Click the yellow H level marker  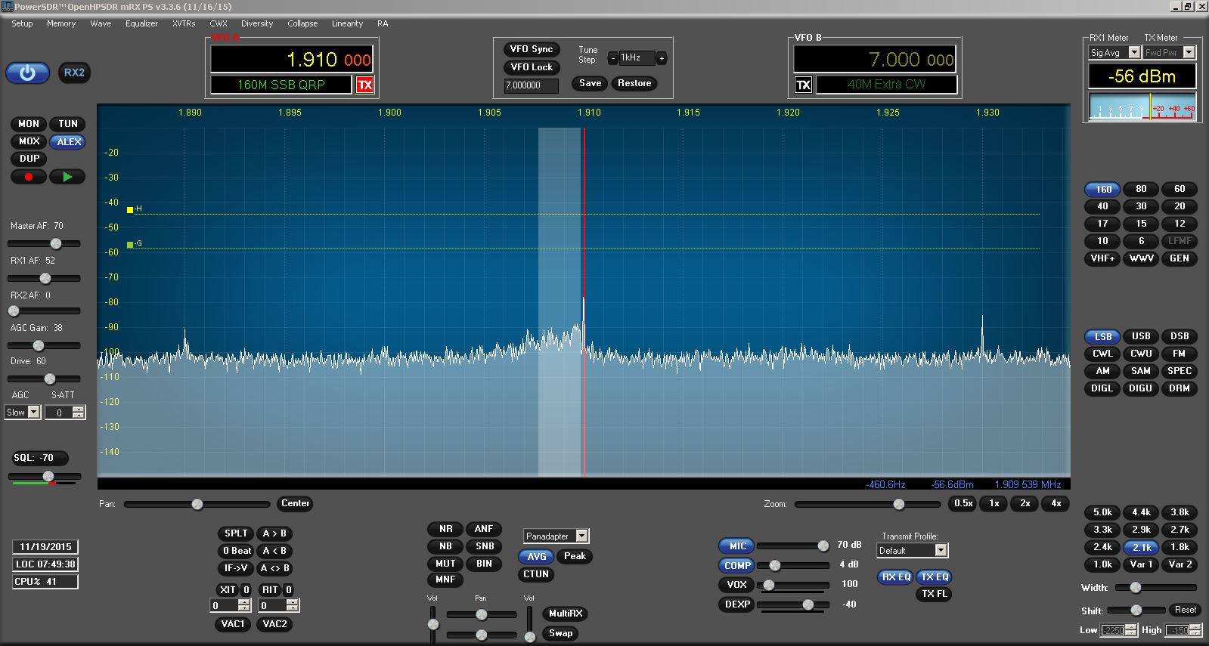tap(130, 209)
